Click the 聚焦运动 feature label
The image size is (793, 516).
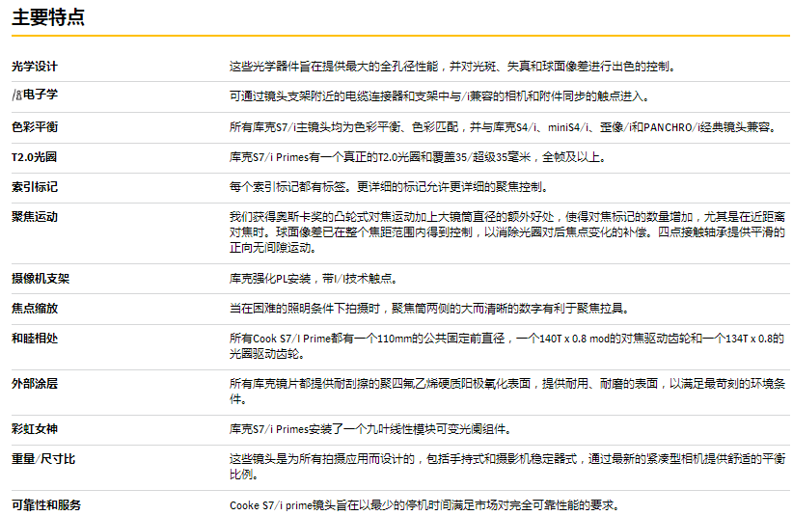pos(35,217)
